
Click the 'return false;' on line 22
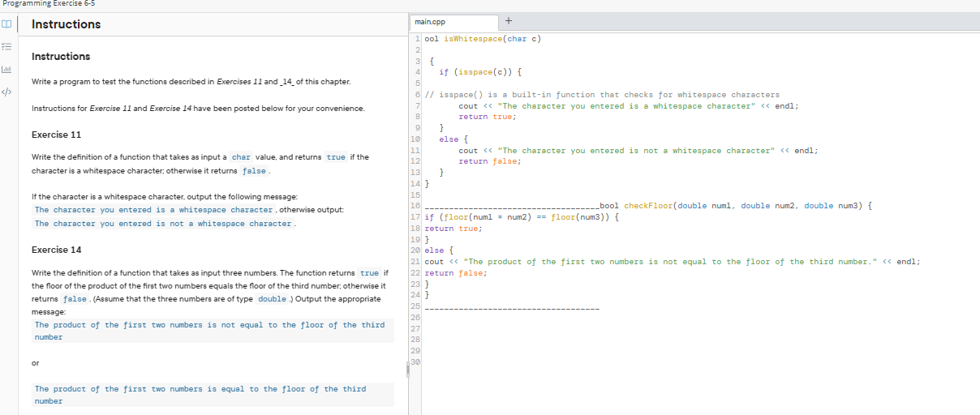[456, 273]
